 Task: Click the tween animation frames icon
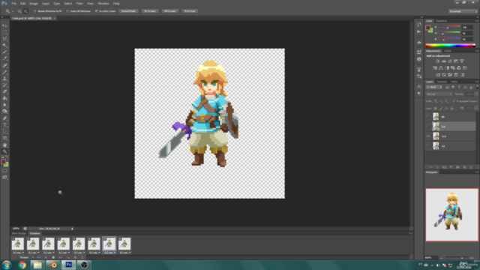pyautogui.click(x=68, y=257)
